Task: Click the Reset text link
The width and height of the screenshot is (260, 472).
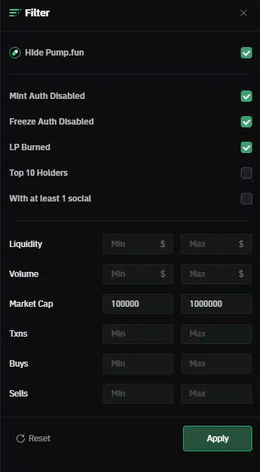Action: point(39,439)
